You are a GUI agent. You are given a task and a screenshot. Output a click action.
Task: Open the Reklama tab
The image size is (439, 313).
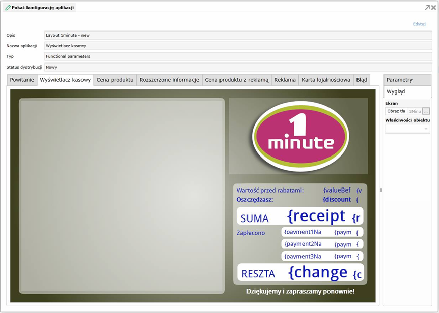tap(285, 80)
